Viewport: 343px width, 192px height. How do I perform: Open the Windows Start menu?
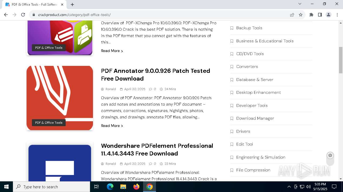click(6, 187)
